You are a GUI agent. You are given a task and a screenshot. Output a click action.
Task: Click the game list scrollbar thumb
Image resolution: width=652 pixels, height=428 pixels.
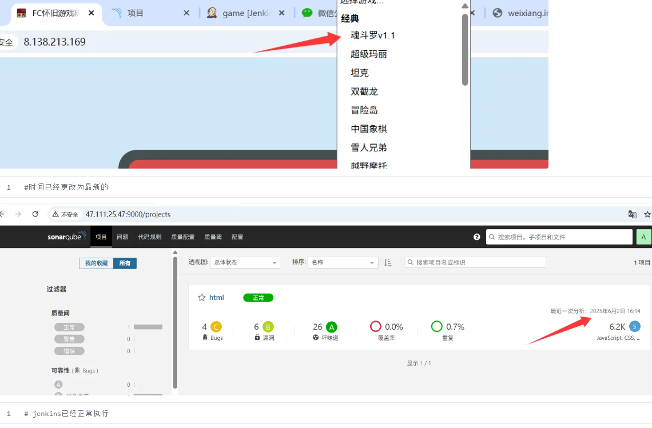pos(465,50)
